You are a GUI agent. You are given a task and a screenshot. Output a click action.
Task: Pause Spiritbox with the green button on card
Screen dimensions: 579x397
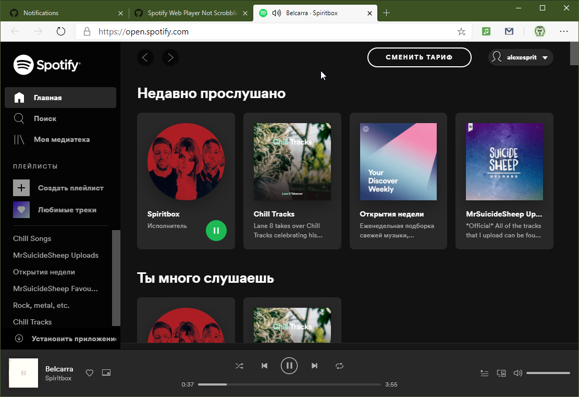pos(216,231)
